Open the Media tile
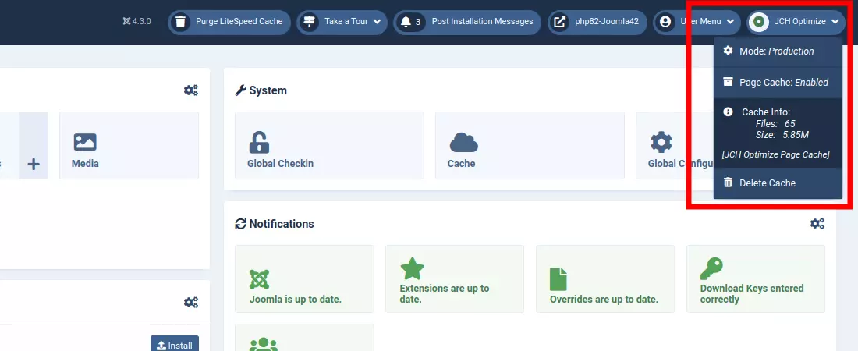 [x=129, y=146]
